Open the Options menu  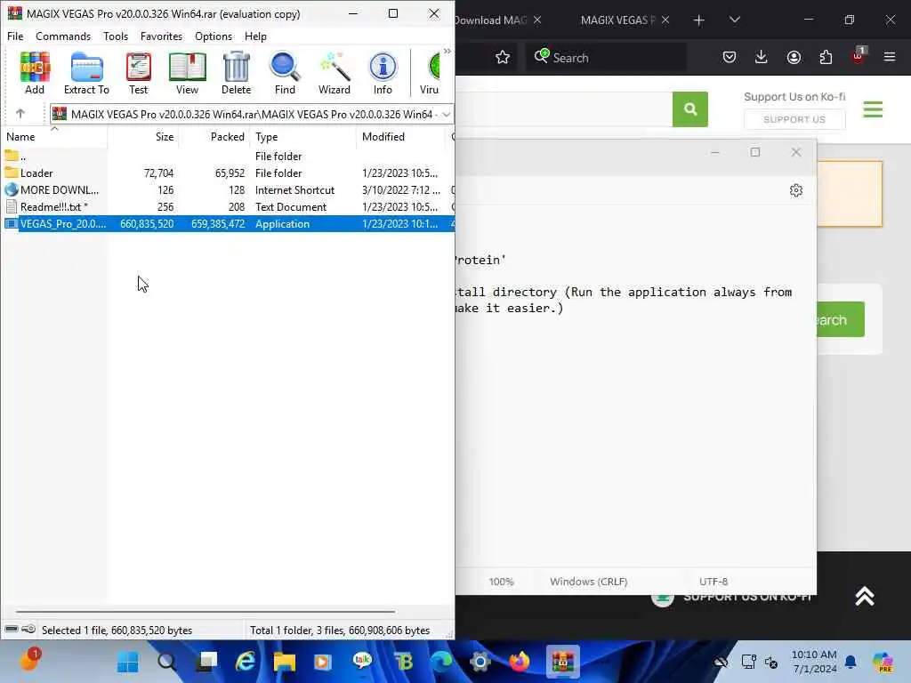(x=214, y=36)
